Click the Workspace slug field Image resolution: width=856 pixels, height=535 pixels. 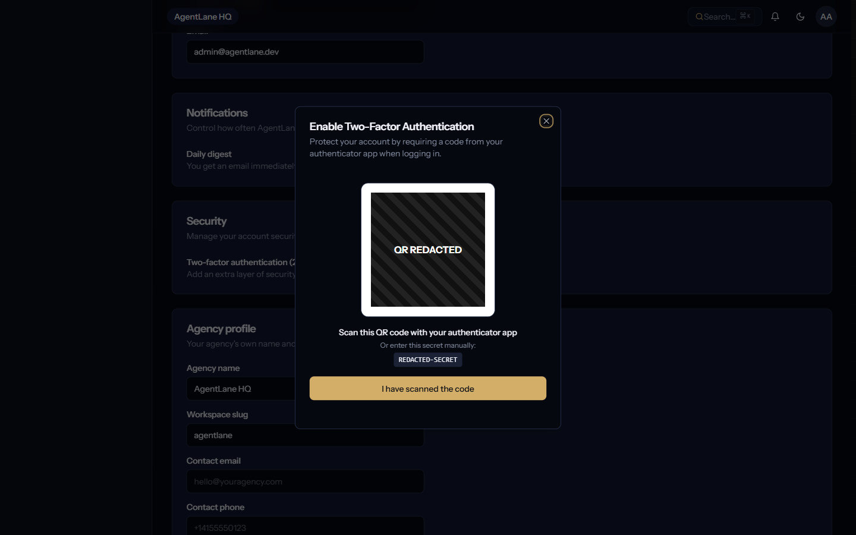coord(306,435)
